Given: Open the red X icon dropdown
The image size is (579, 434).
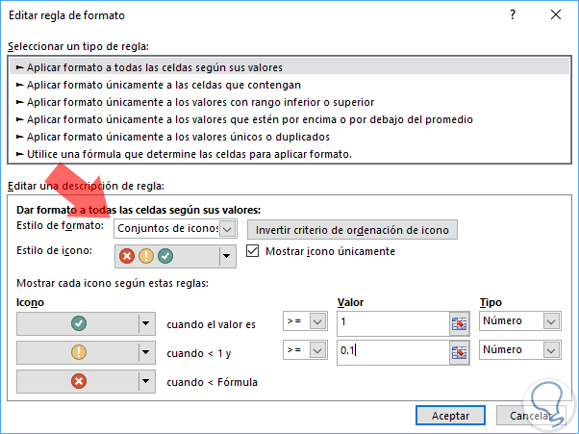Looking at the screenshot, I should point(146,381).
